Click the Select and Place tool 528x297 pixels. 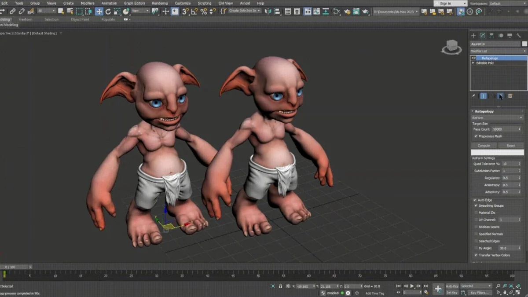(126, 11)
